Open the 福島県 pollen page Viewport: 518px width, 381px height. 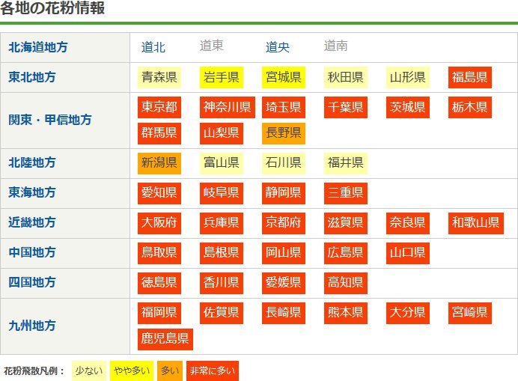(470, 77)
